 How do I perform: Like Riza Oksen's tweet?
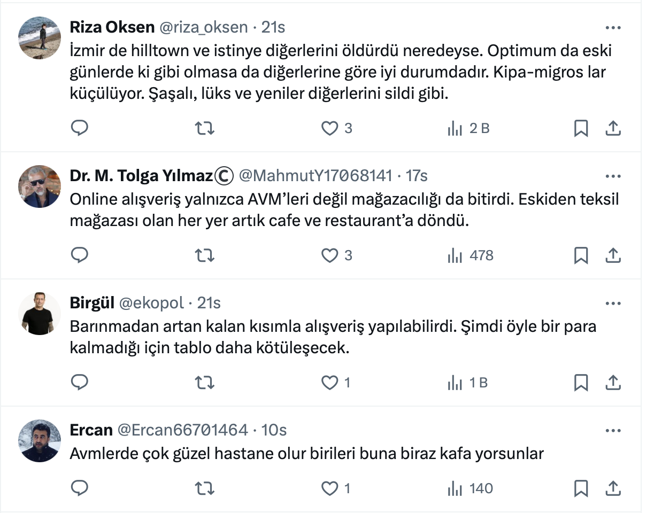[330, 128]
